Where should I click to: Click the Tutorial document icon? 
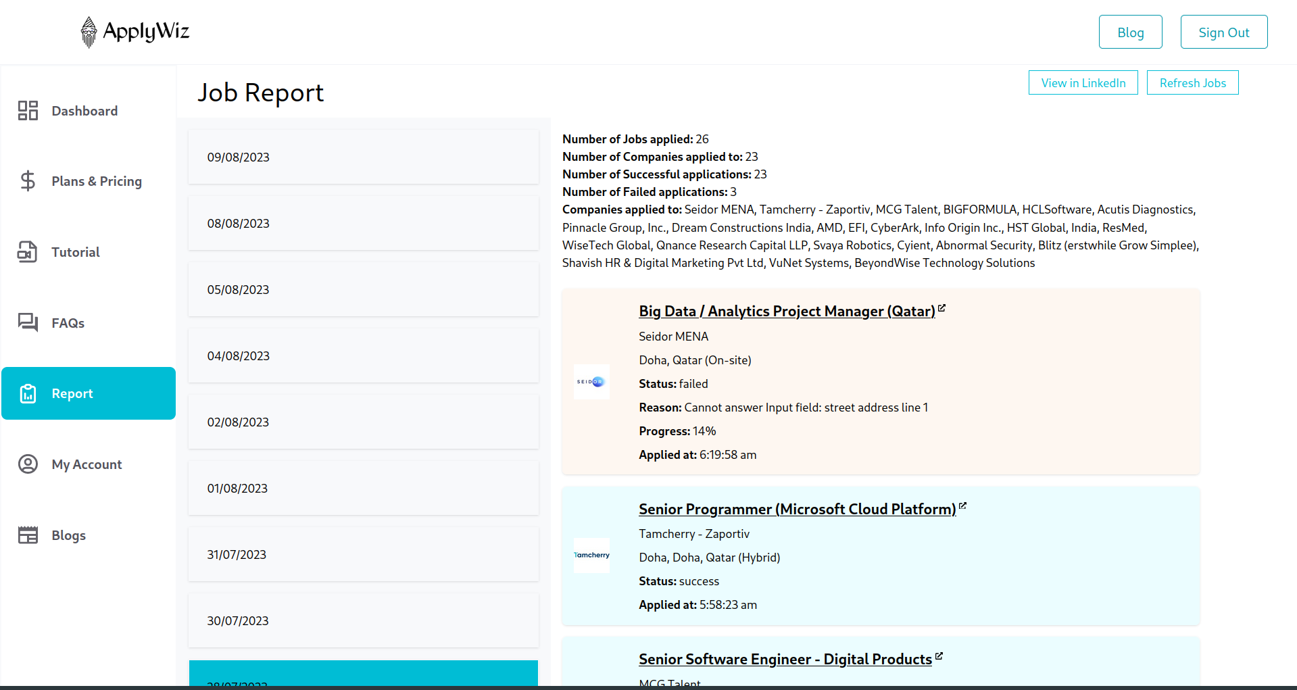click(28, 251)
